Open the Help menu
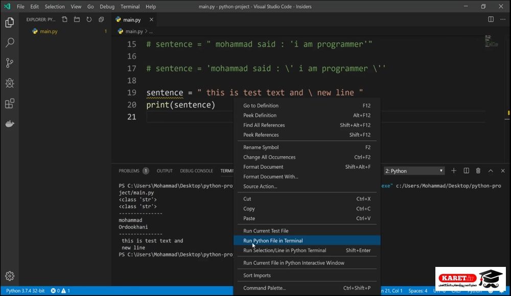Screen dimensions: 511x296 point(151,7)
